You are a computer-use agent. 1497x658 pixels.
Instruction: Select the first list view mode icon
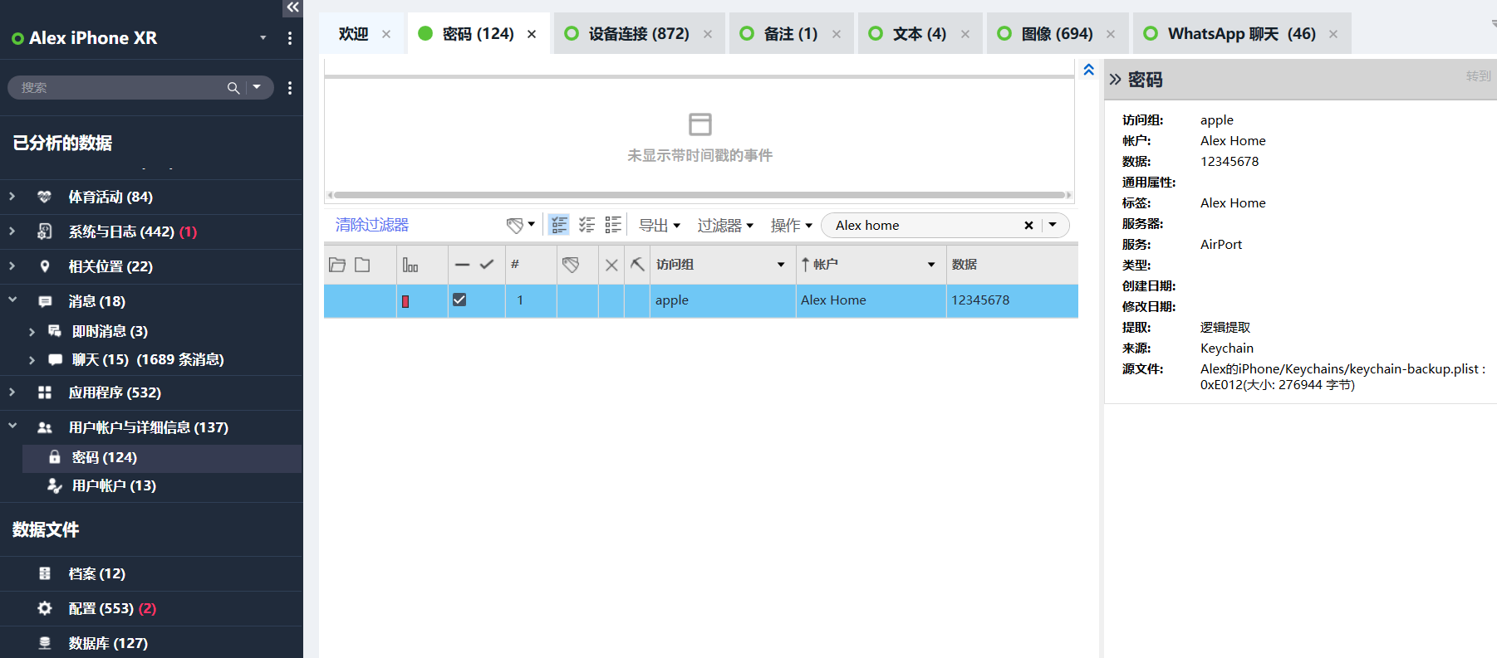(559, 225)
